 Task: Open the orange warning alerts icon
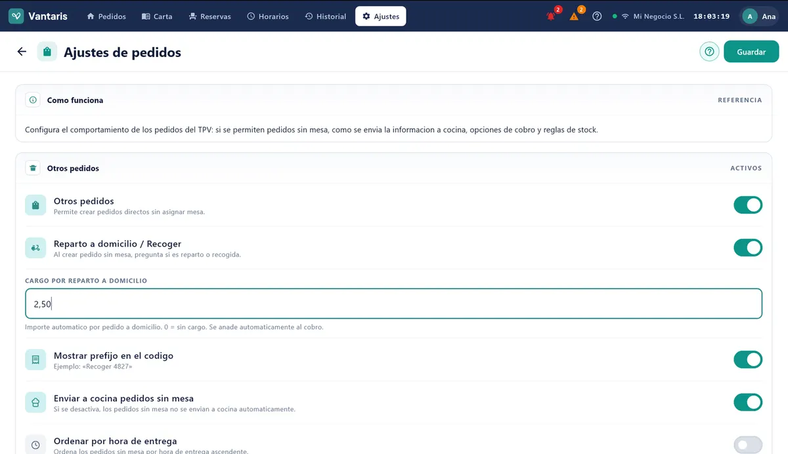point(574,16)
